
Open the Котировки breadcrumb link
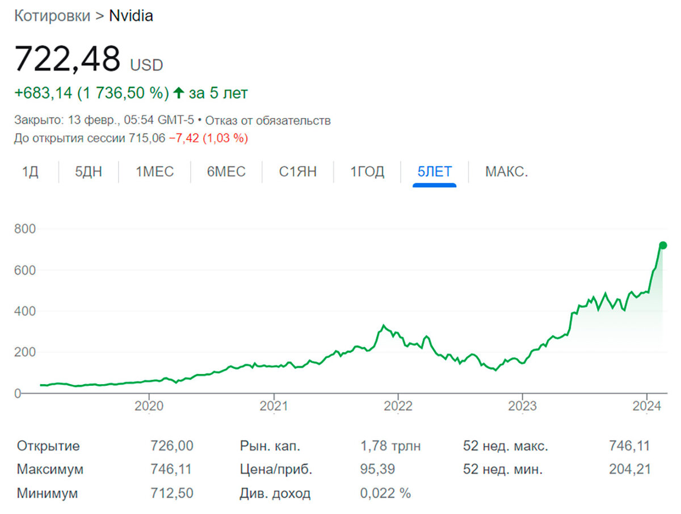tap(52, 16)
